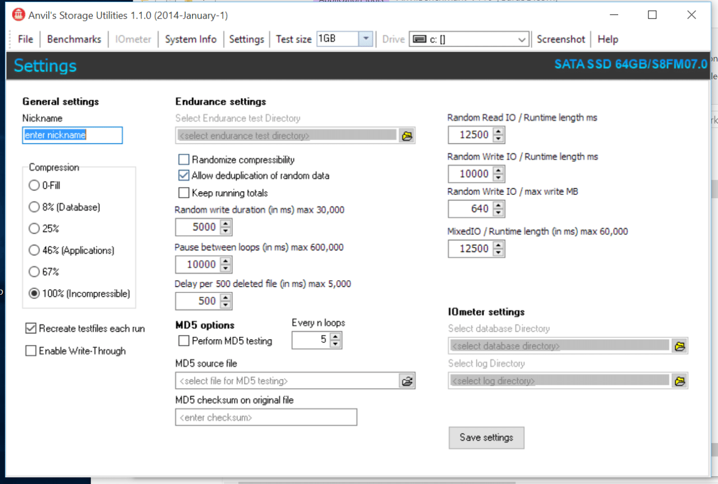Toggle Allow deduplication of random data

click(183, 175)
